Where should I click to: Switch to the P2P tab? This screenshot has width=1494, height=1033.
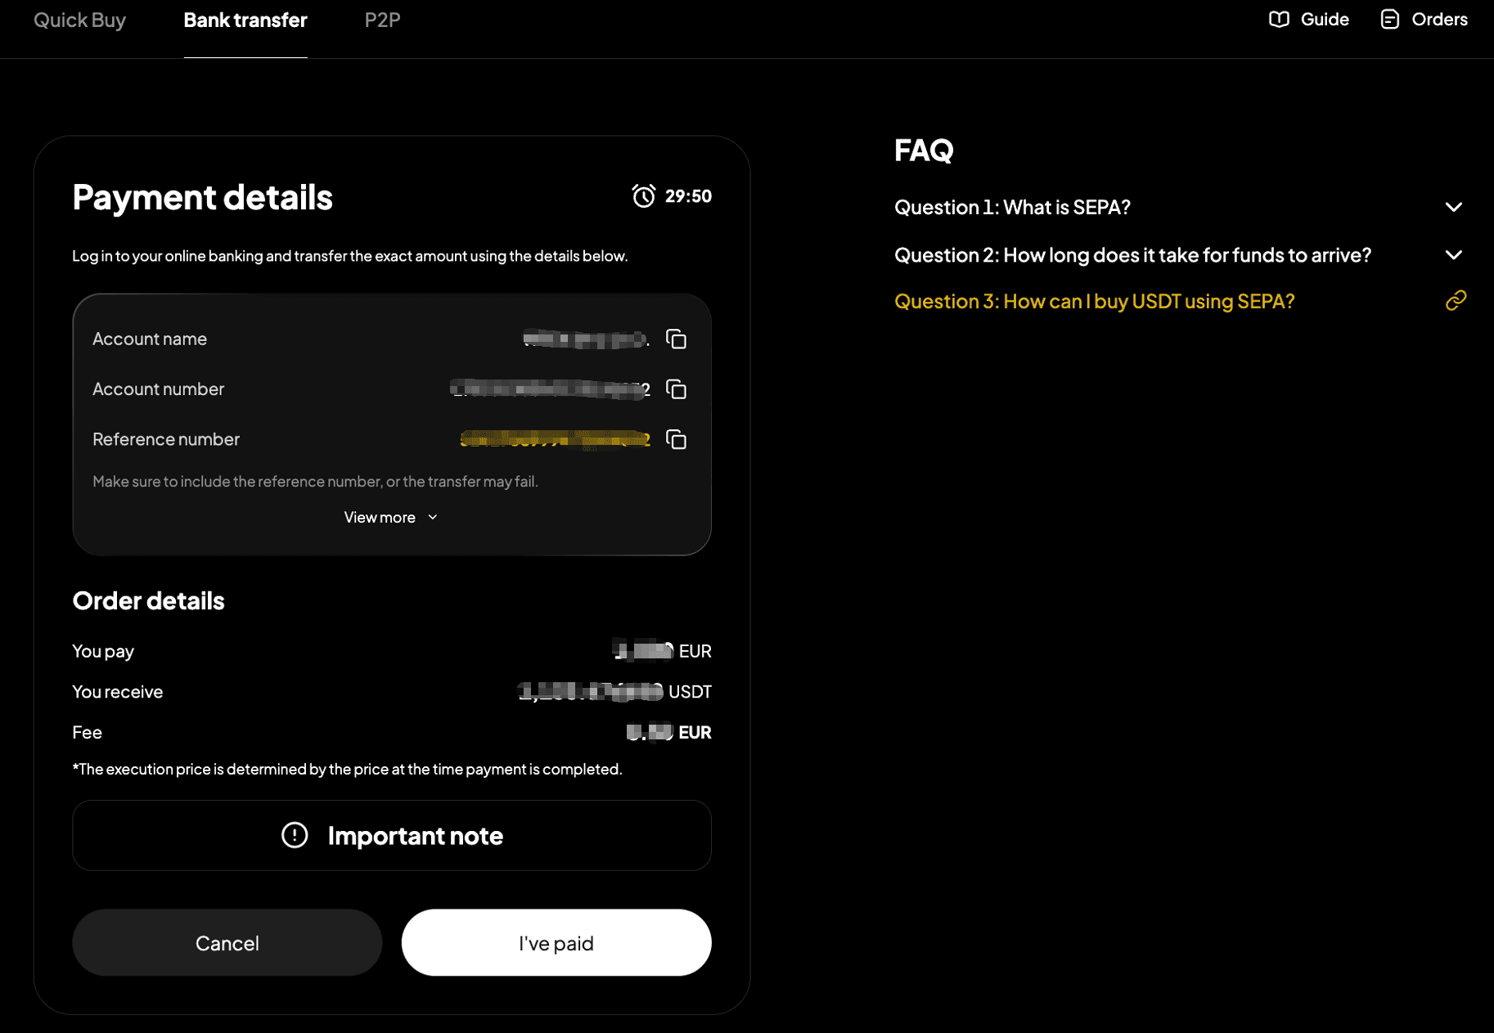(x=382, y=20)
